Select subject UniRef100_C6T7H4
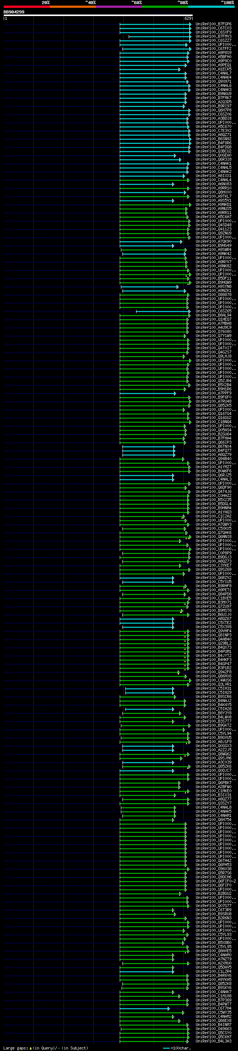The height and width of the screenshot is (1051, 238). [213, 1008]
